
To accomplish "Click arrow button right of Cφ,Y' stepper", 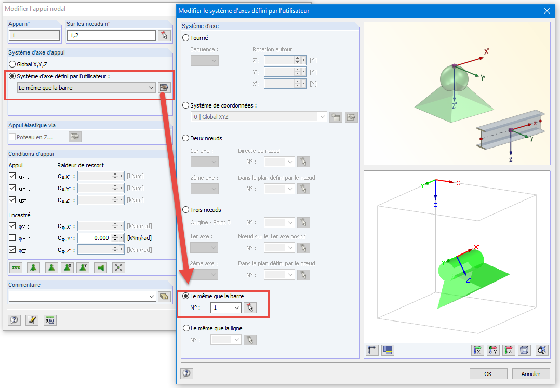I will (x=122, y=238).
